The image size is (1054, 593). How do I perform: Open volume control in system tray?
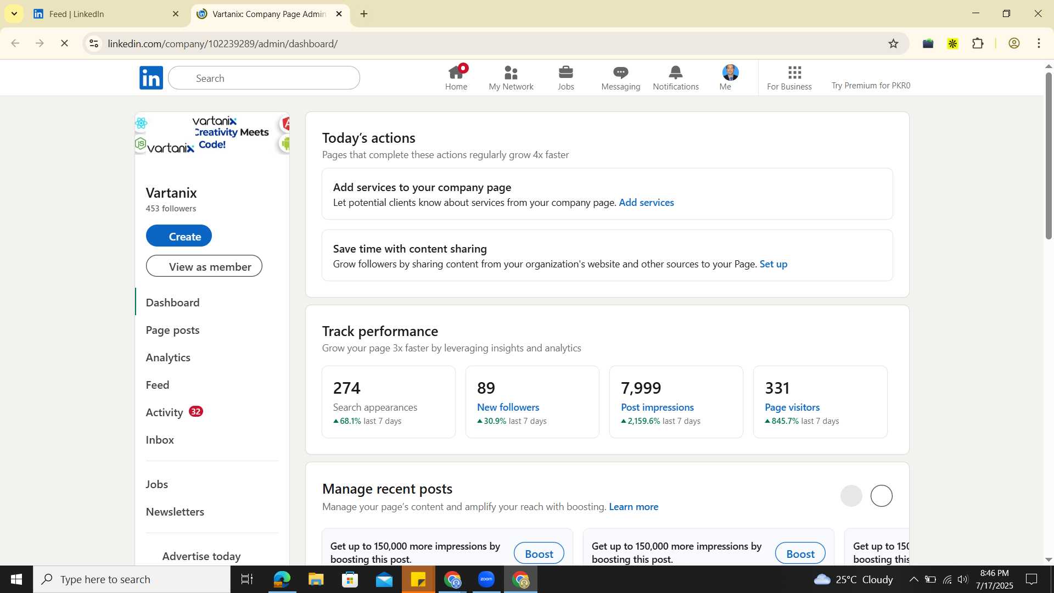963,579
